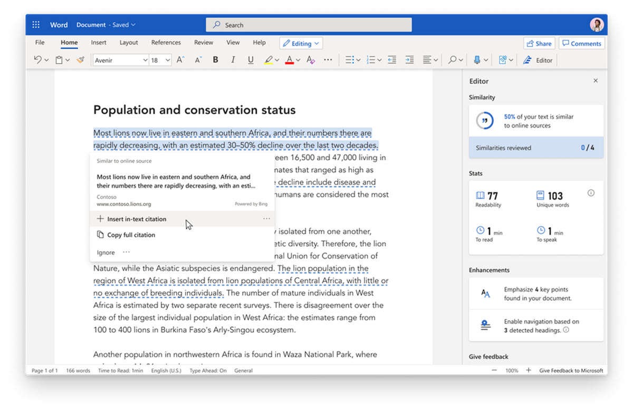633x411 pixels.
Task: Underline the selected text
Action: tap(250, 60)
